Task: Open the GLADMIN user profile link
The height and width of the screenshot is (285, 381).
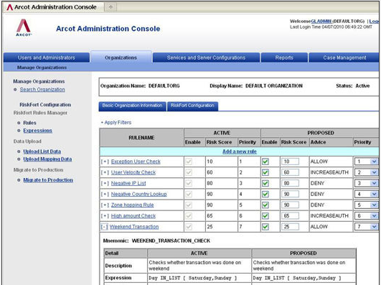Action: pos(321,21)
